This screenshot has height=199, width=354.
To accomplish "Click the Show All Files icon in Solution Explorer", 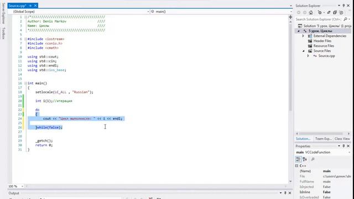I will (x=341, y=13).
